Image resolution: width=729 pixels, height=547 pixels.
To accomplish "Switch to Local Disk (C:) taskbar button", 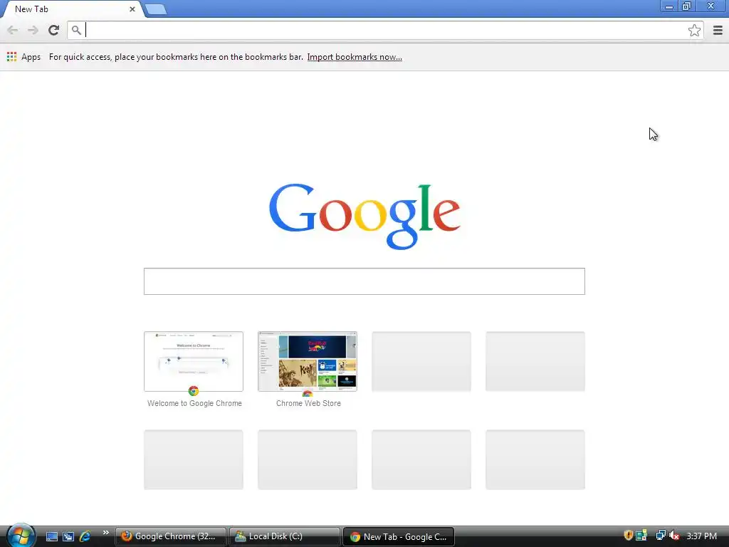I will 284,536.
